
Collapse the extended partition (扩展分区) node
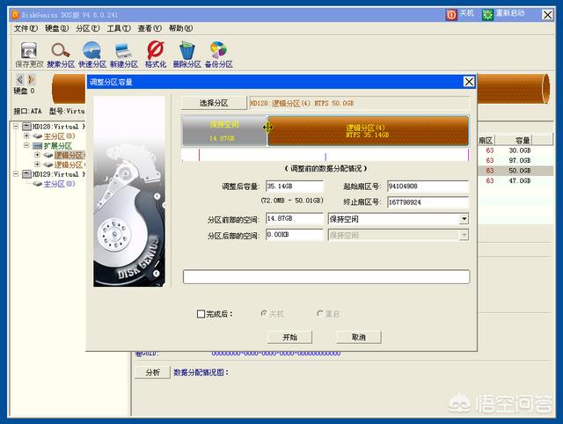tap(26, 145)
